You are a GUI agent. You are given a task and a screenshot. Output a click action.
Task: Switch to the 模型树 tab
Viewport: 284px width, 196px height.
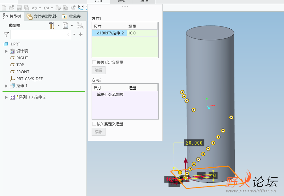point(12,16)
